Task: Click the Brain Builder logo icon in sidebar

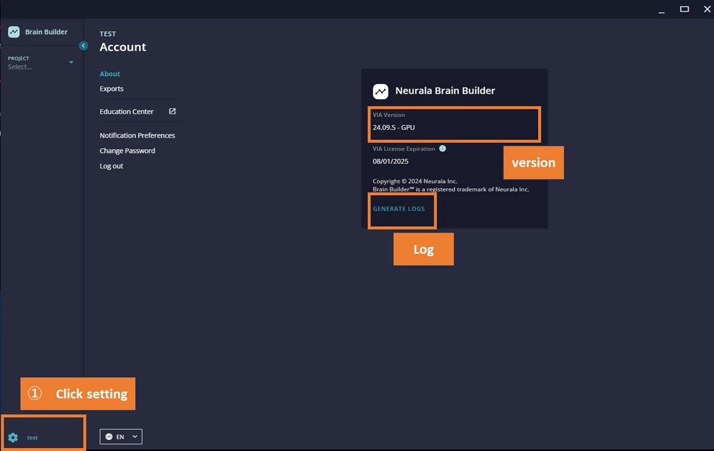Action: 14,32
